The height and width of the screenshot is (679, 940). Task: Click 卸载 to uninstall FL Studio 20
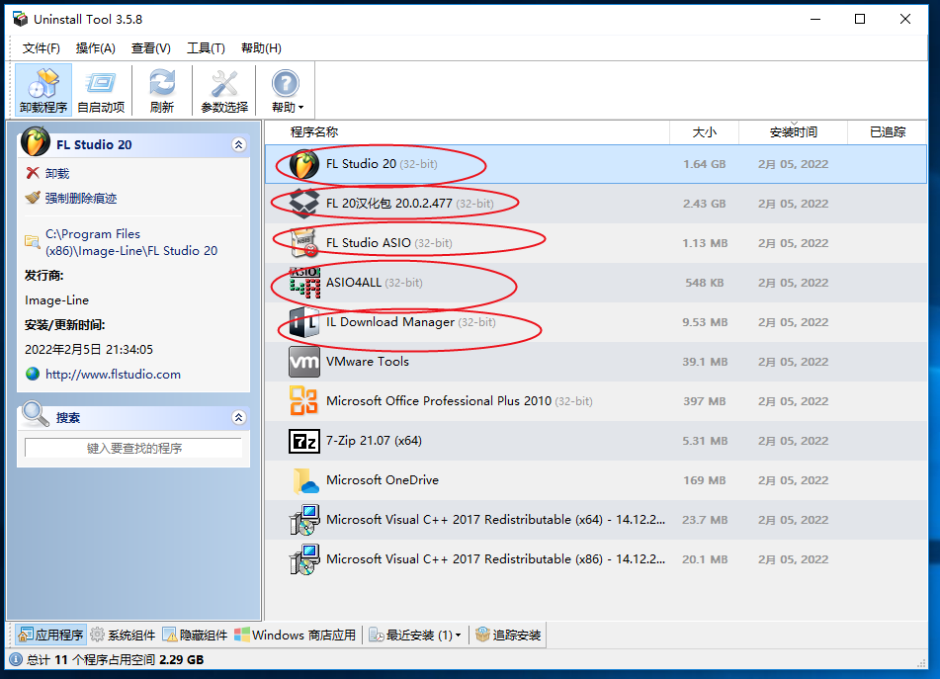(57, 173)
